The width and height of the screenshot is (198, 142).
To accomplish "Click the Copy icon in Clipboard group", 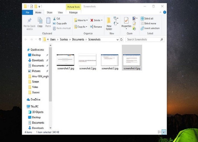I will 40,21.
